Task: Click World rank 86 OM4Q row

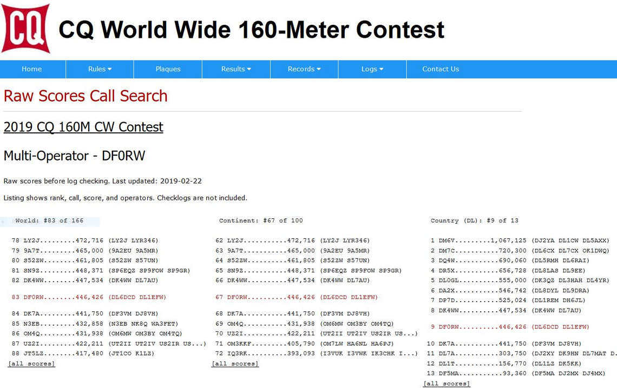Action: [x=97, y=333]
